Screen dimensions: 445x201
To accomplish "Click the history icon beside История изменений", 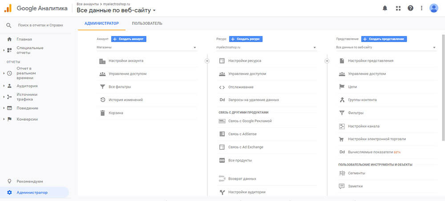I will (102, 100).
